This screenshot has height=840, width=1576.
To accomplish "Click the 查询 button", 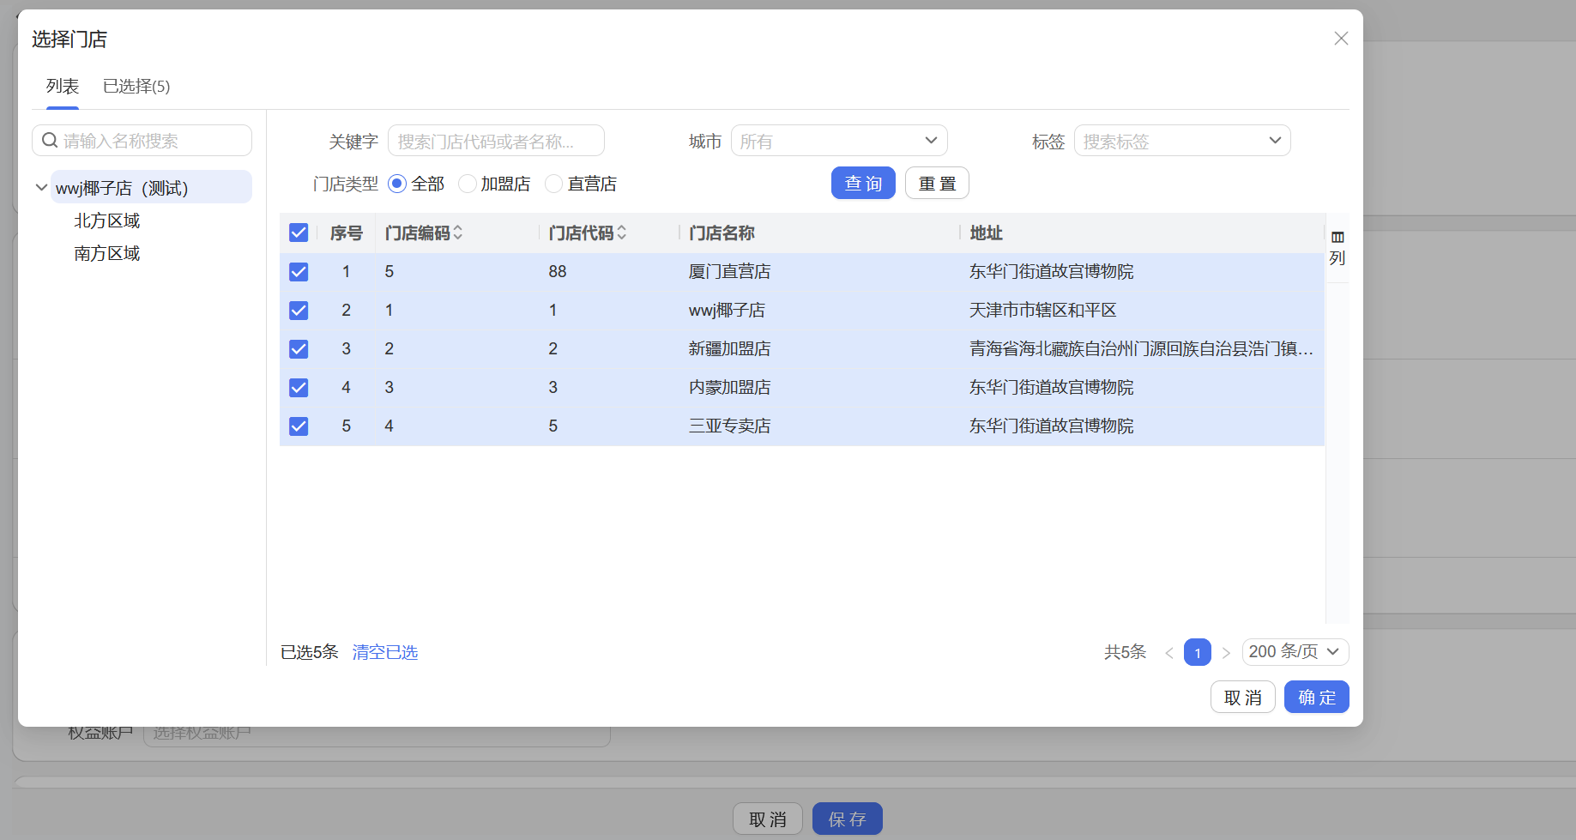I will pos(862,184).
